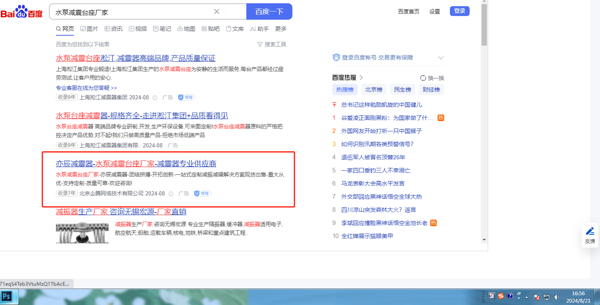Image resolution: width=600 pixels, height=305 pixels.
Task: Open the 搜索工具 filter options
Action: (271, 44)
